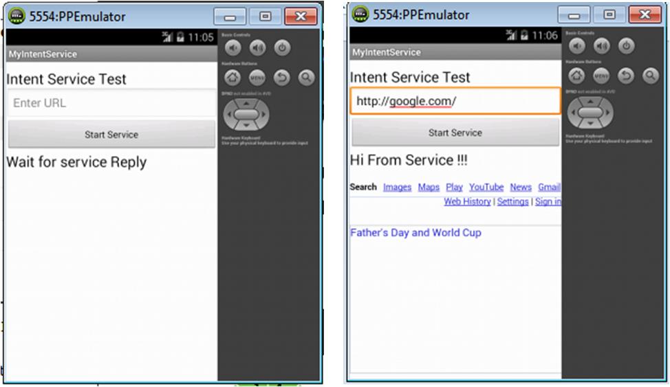This screenshot has width=670, height=387.
Task: Maximize the right emulator window
Action: (609, 15)
